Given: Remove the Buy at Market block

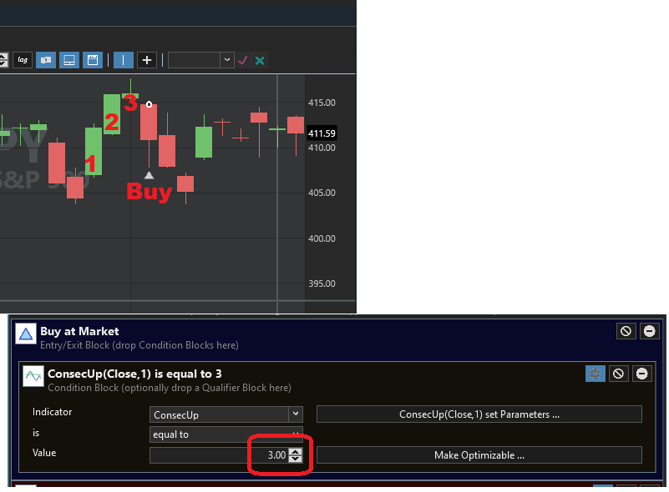Looking at the screenshot, I should 650,331.
